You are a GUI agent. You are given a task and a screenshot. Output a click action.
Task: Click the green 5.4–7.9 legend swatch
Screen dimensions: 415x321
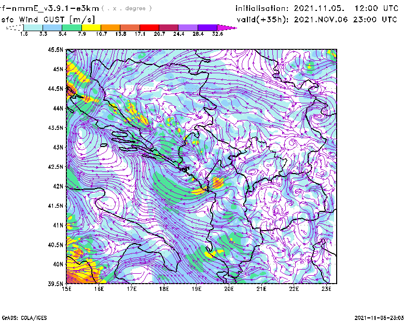72,28
